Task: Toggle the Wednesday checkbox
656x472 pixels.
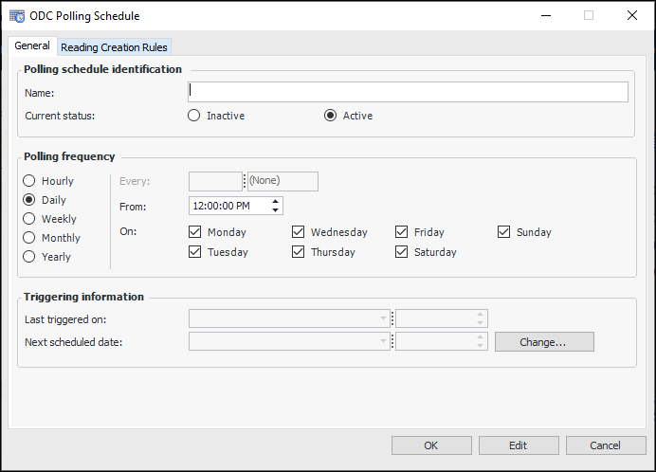Action: [299, 232]
